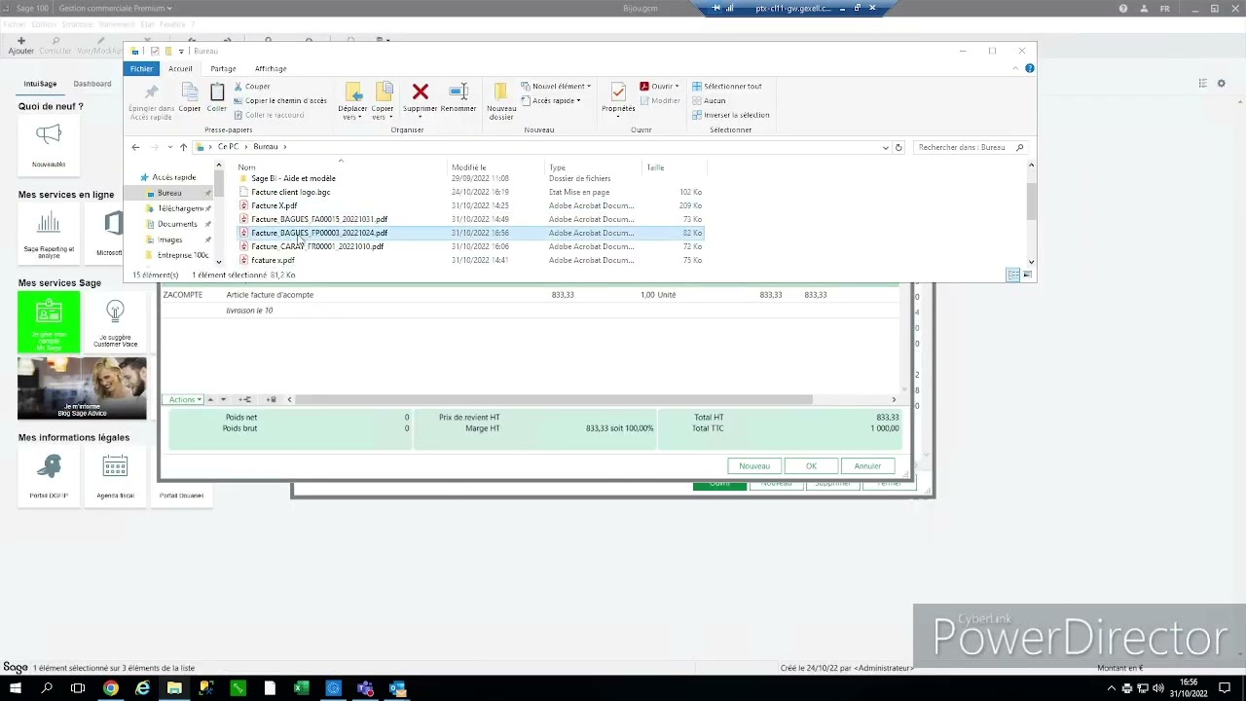Click Inverser la sélection

pos(731,115)
